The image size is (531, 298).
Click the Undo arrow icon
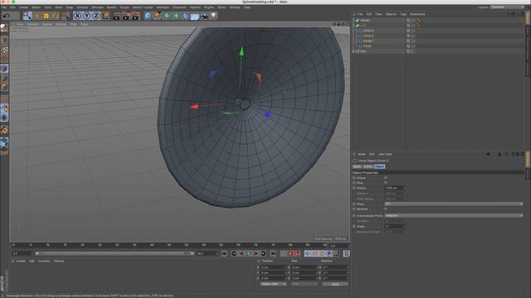[x=6, y=16]
